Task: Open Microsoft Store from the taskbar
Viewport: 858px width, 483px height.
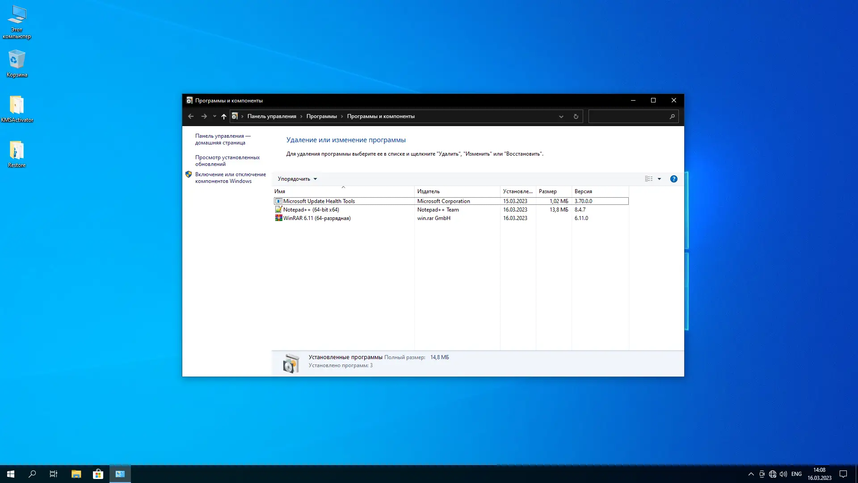Action: pyautogui.click(x=98, y=474)
